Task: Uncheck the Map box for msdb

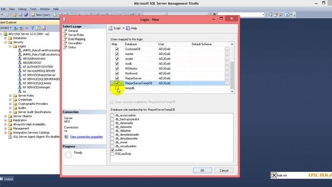Action: point(117,64)
